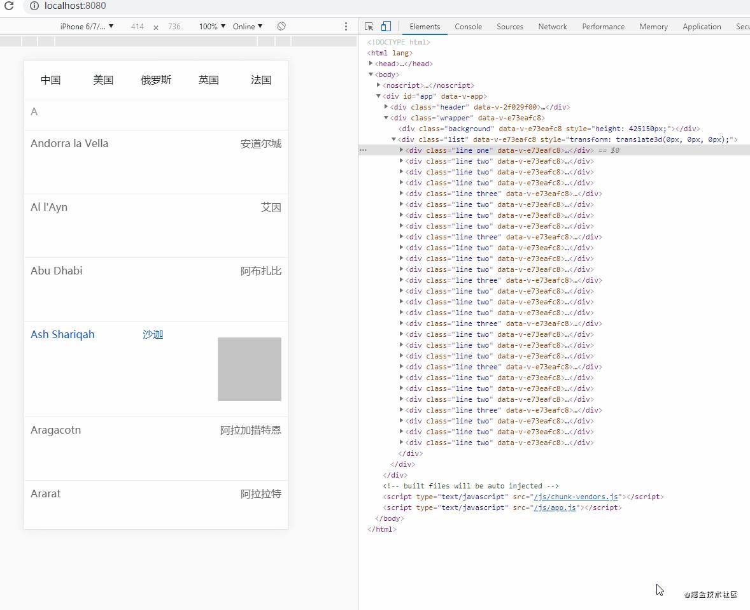This screenshot has height=610, width=750.
Task: Collapse the body element node
Action: 371,74
